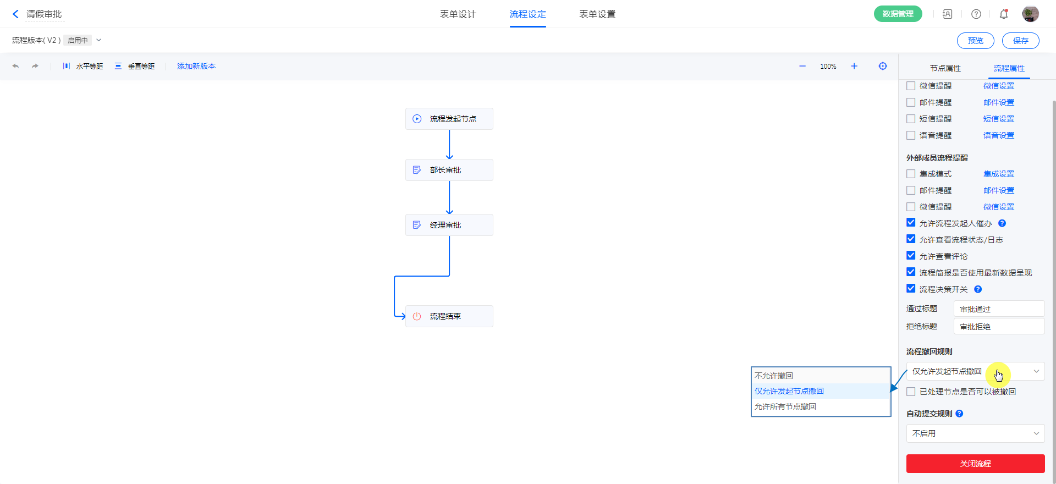The image size is (1056, 484).
Task: Apply 水平等距 horizontal spacing
Action: pyautogui.click(x=83, y=66)
